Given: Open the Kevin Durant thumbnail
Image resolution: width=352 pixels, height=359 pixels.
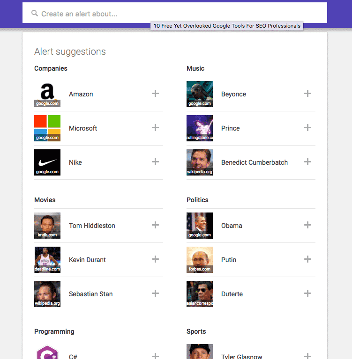Looking at the screenshot, I should [x=47, y=260].
